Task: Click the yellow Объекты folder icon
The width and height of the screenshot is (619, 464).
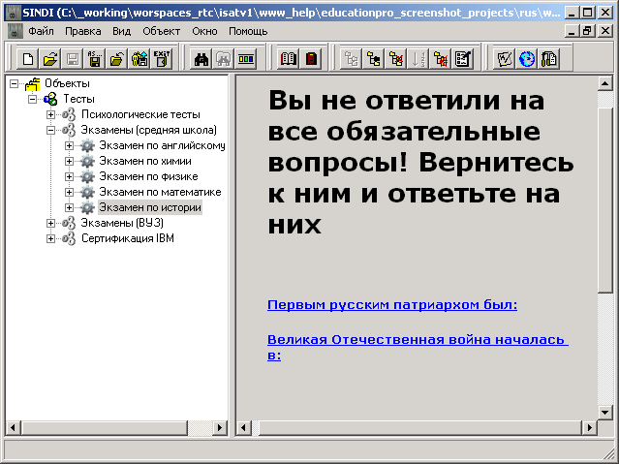Action: pos(32,84)
